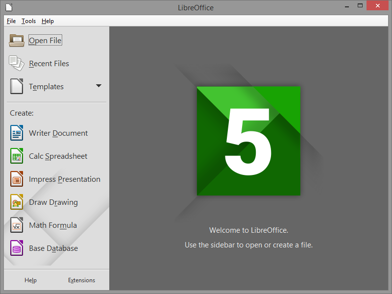Click the Recent Files icon
Screen dimensions: 392x294
17,63
